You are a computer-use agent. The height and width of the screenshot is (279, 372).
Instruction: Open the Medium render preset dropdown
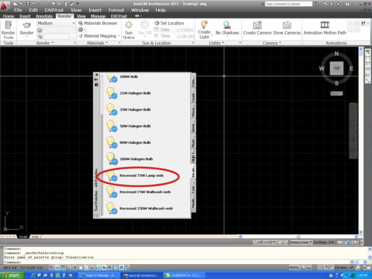(x=56, y=23)
